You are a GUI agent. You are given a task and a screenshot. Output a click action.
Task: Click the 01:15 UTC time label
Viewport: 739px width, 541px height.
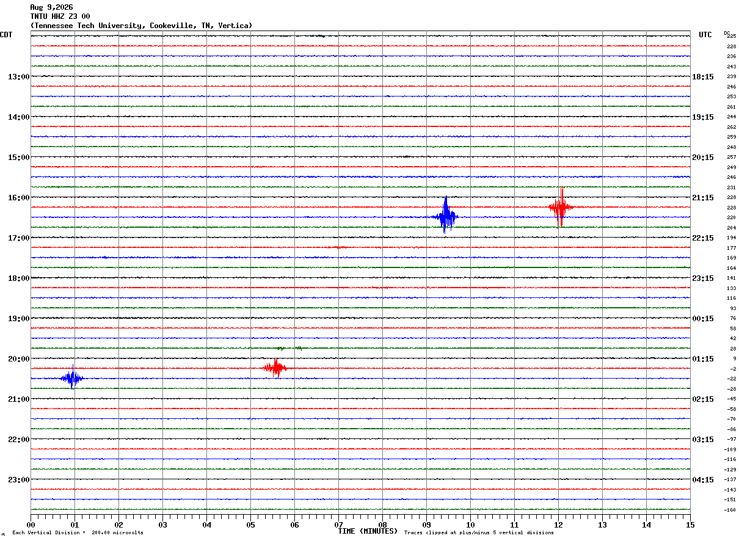click(703, 358)
